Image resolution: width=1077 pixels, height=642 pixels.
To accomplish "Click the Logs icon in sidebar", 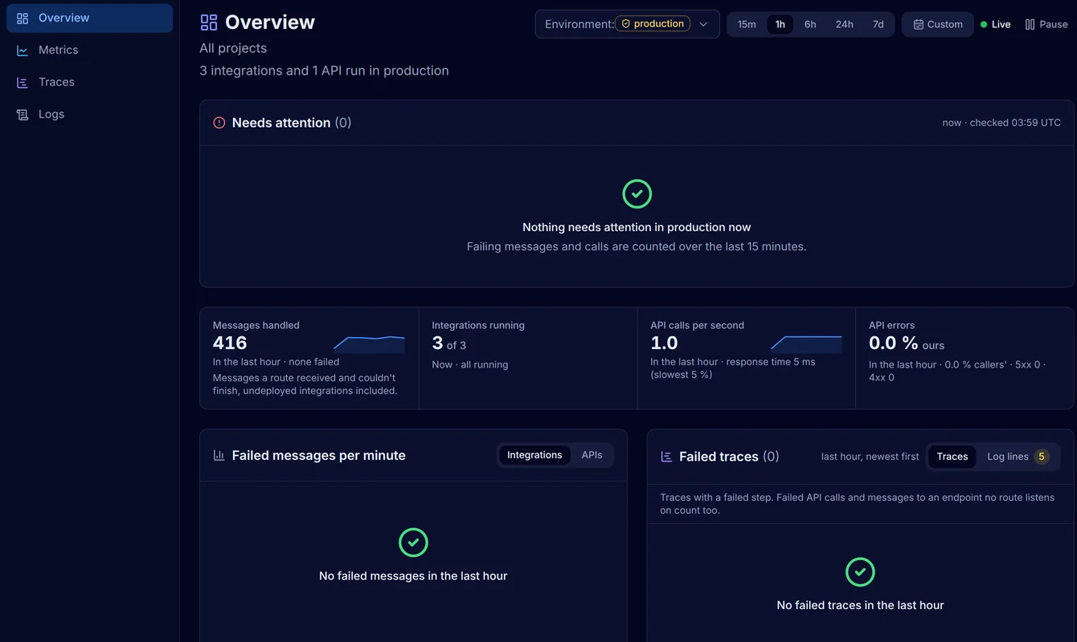I will coord(23,114).
